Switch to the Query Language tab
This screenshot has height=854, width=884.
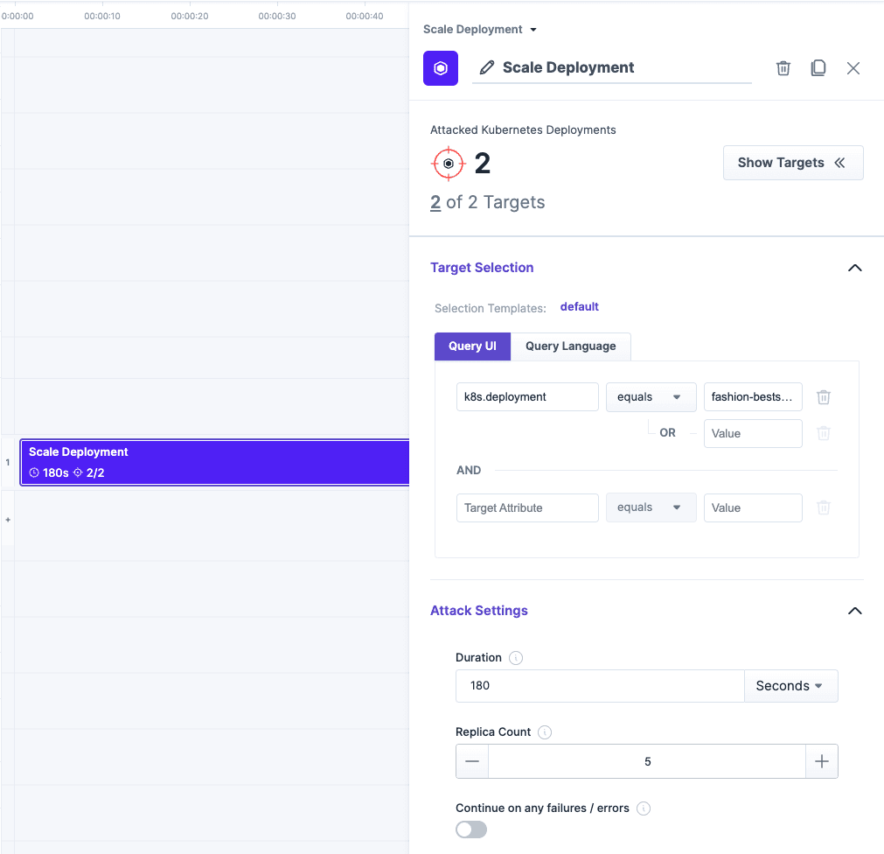570,346
